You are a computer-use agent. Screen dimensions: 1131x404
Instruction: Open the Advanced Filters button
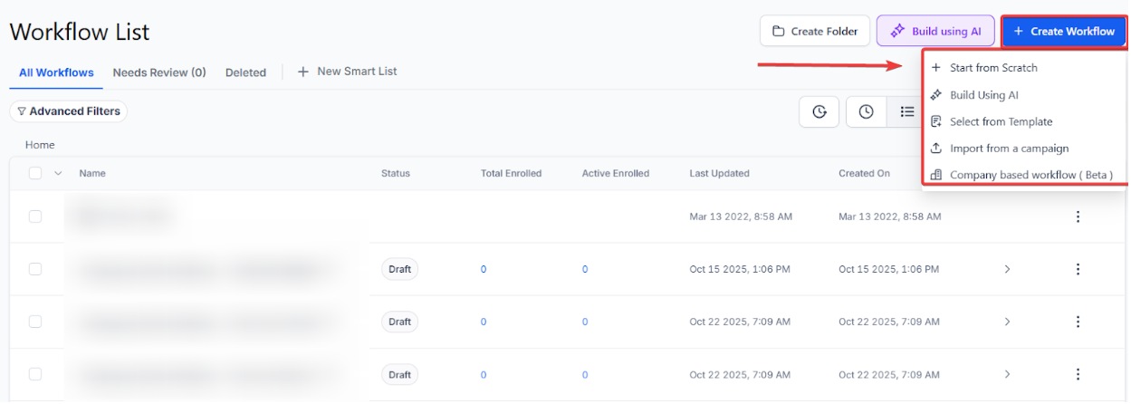[x=69, y=111]
